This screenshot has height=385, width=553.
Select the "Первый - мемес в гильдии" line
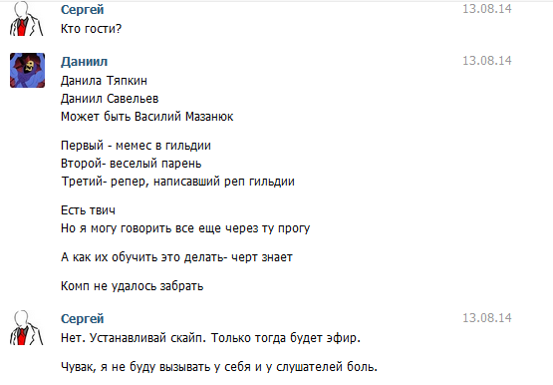tap(136, 146)
